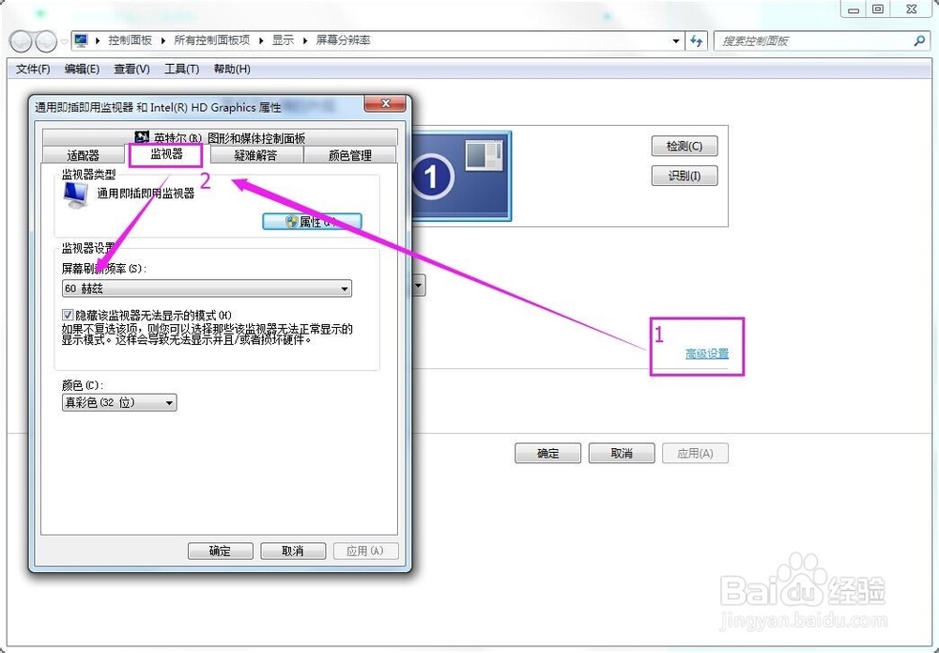Switch to the 监视器 tab
939x653 pixels.
click(x=166, y=154)
